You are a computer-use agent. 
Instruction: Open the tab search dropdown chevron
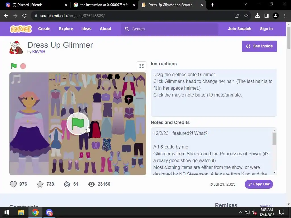[245, 4]
